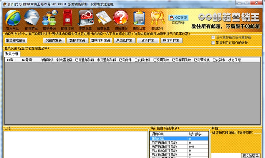Select the 默认分组 tab
265x158 pixels.
(x=12, y=54)
